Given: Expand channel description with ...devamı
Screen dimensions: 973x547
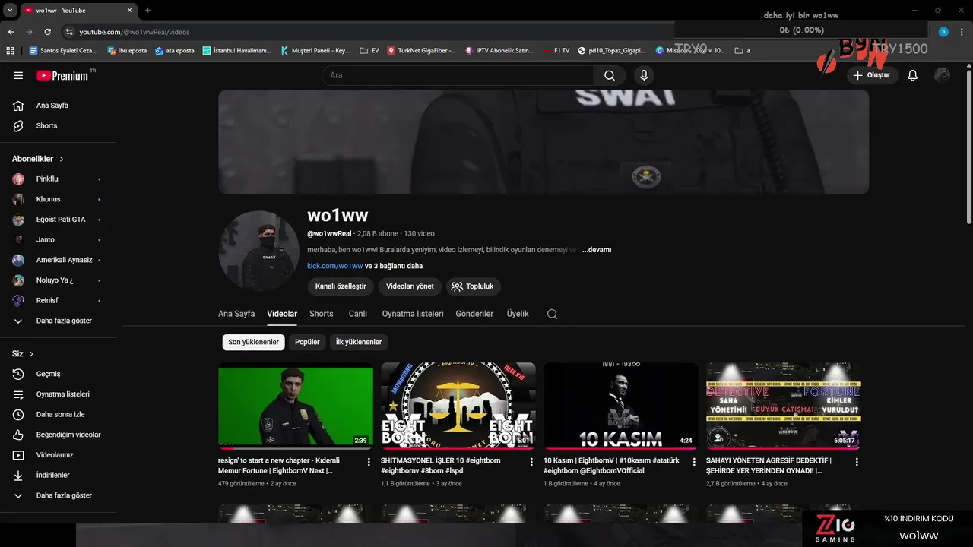Looking at the screenshot, I should tap(597, 250).
